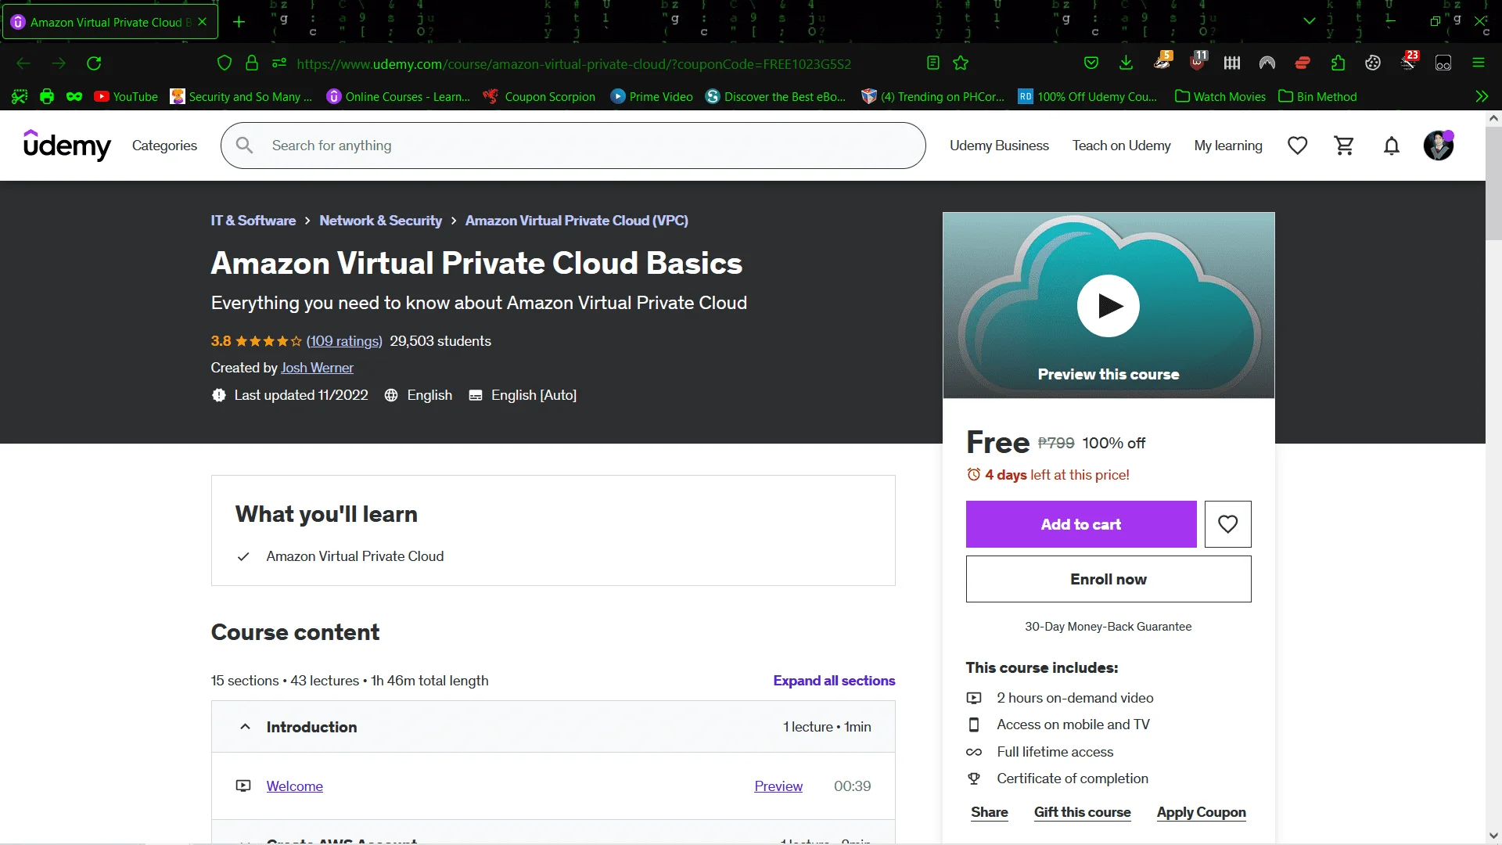The image size is (1502, 845).
Task: Open the browser downloads panel
Action: 1126,63
